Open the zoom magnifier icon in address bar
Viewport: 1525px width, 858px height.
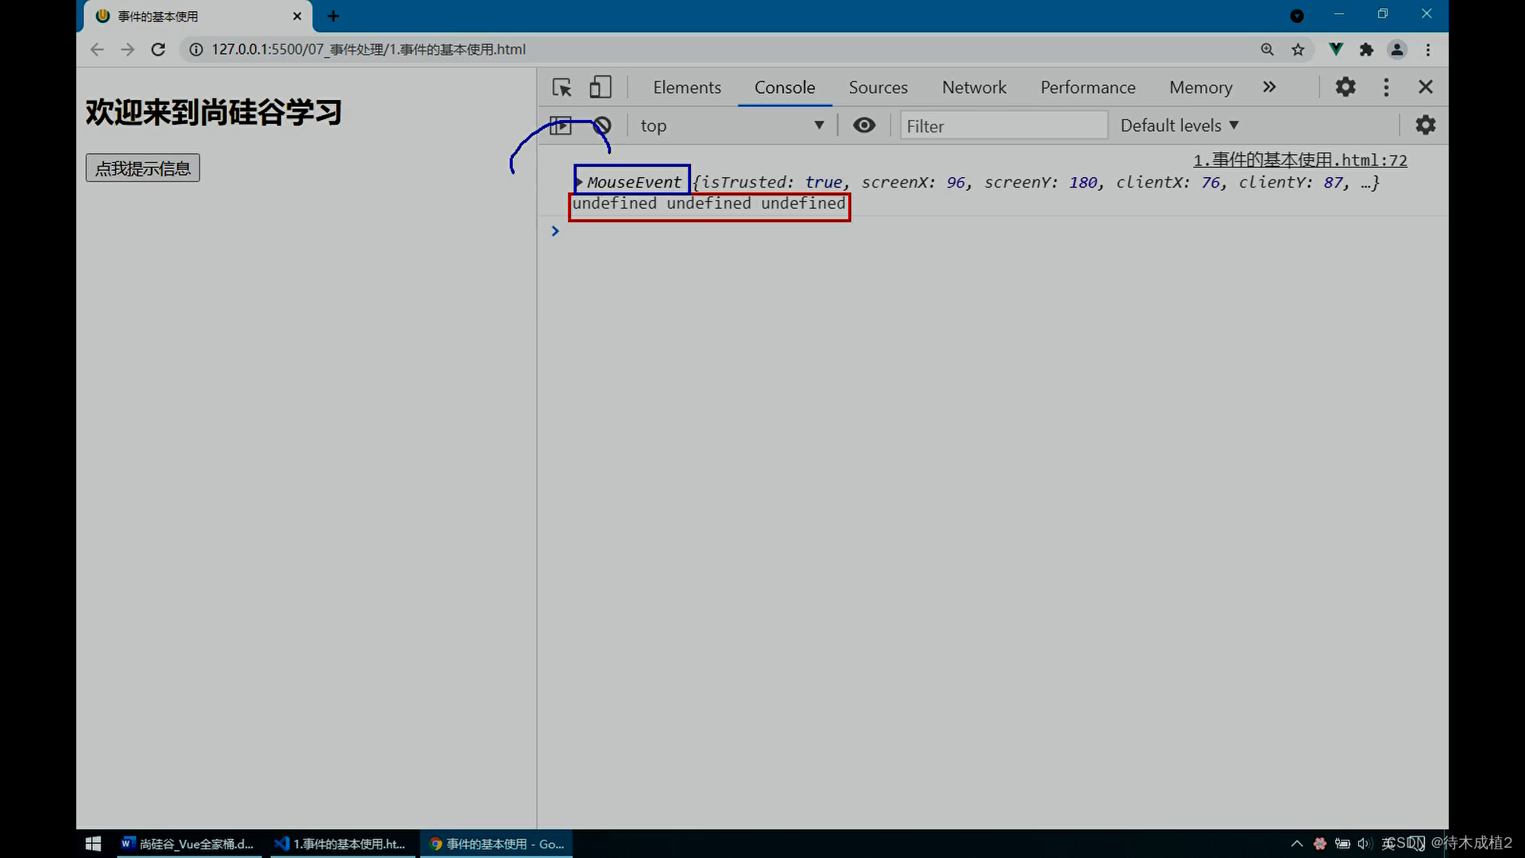point(1267,49)
